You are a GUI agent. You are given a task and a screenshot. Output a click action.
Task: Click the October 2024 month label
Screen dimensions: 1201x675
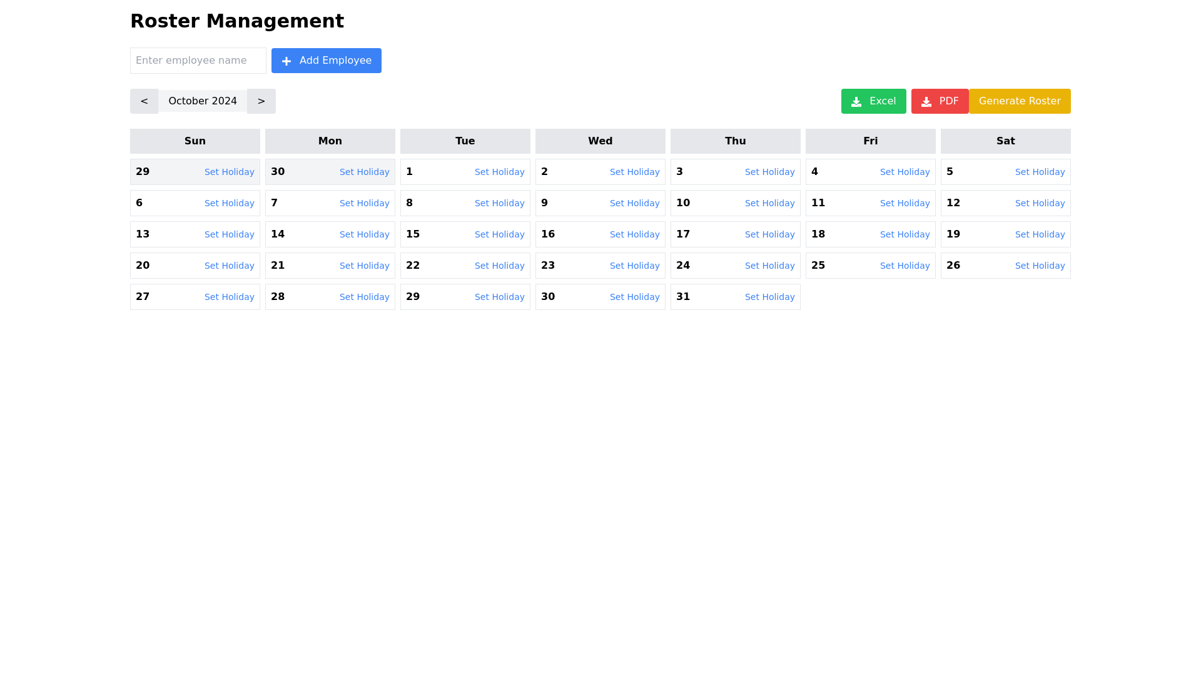pyautogui.click(x=202, y=101)
